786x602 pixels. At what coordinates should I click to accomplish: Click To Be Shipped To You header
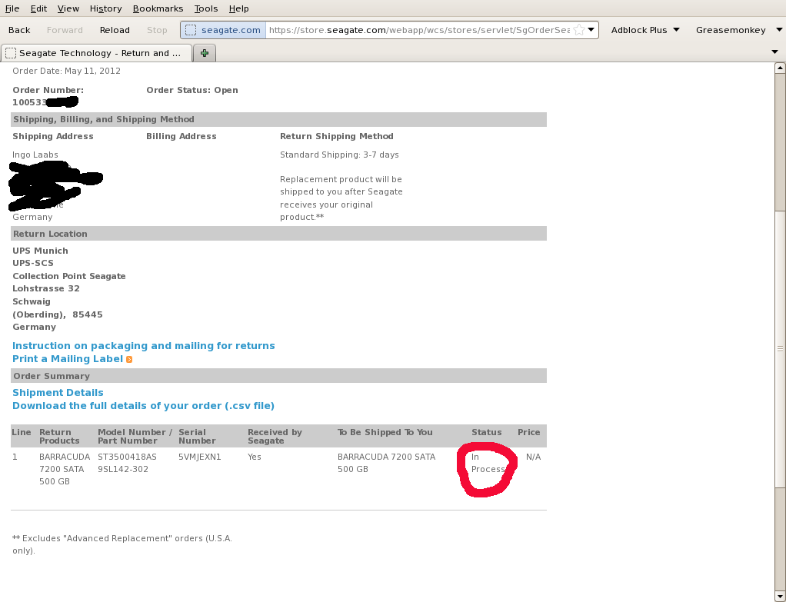coord(385,432)
